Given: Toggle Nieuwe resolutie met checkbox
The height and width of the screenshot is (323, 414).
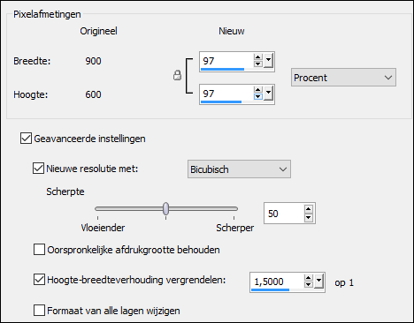Looking at the screenshot, I should pyautogui.click(x=38, y=169).
